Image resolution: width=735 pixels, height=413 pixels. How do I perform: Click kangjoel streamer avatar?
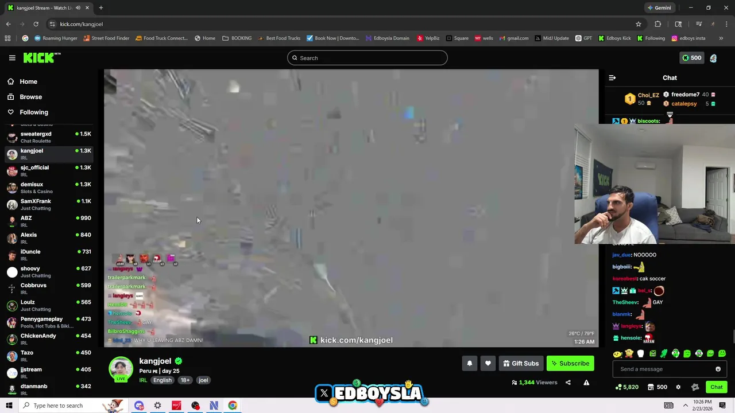[121, 369]
